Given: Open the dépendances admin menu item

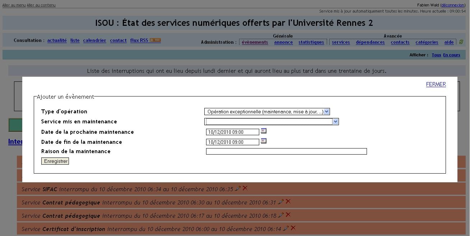Looking at the screenshot, I should (x=370, y=42).
